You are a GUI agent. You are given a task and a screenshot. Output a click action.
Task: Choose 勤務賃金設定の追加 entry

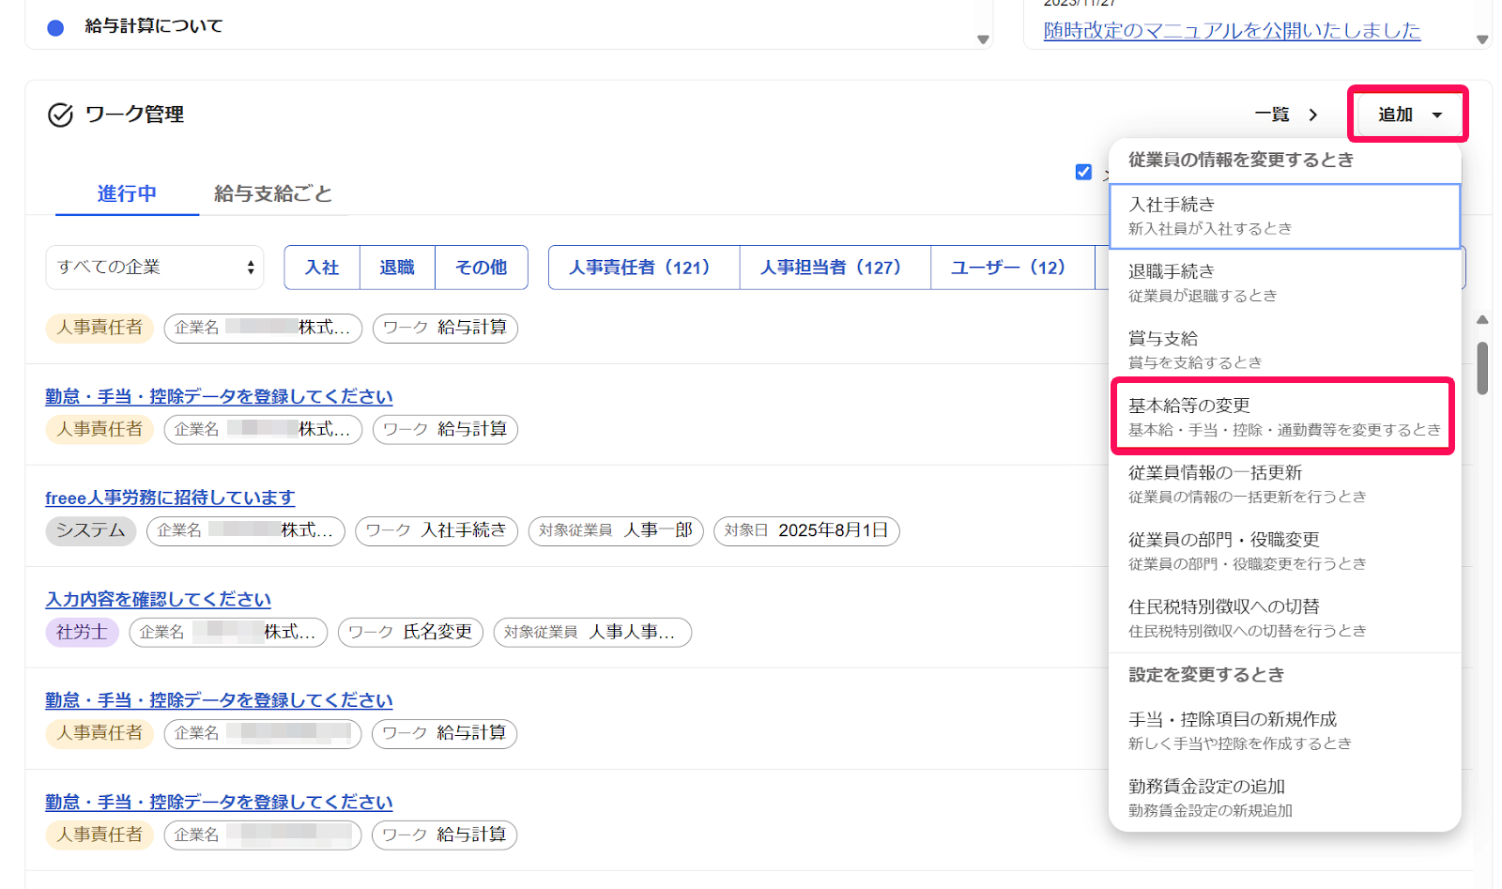[1284, 798]
